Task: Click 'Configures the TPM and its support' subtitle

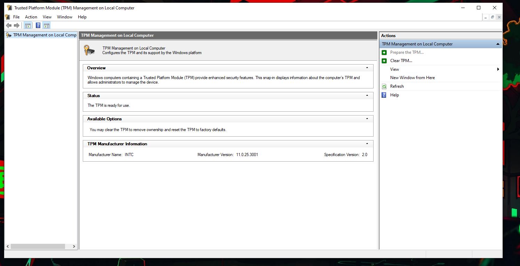Action: [x=152, y=53]
